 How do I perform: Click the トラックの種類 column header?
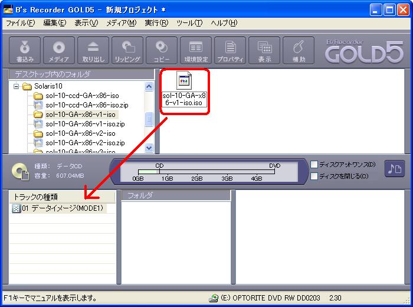point(63,197)
